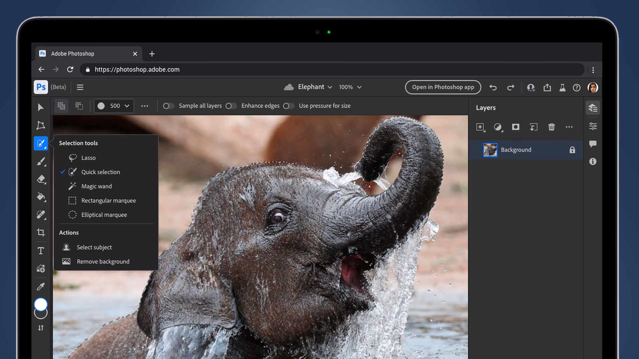This screenshot has height=359, width=639.
Task: Enable Use pressure for size
Action: (x=288, y=106)
